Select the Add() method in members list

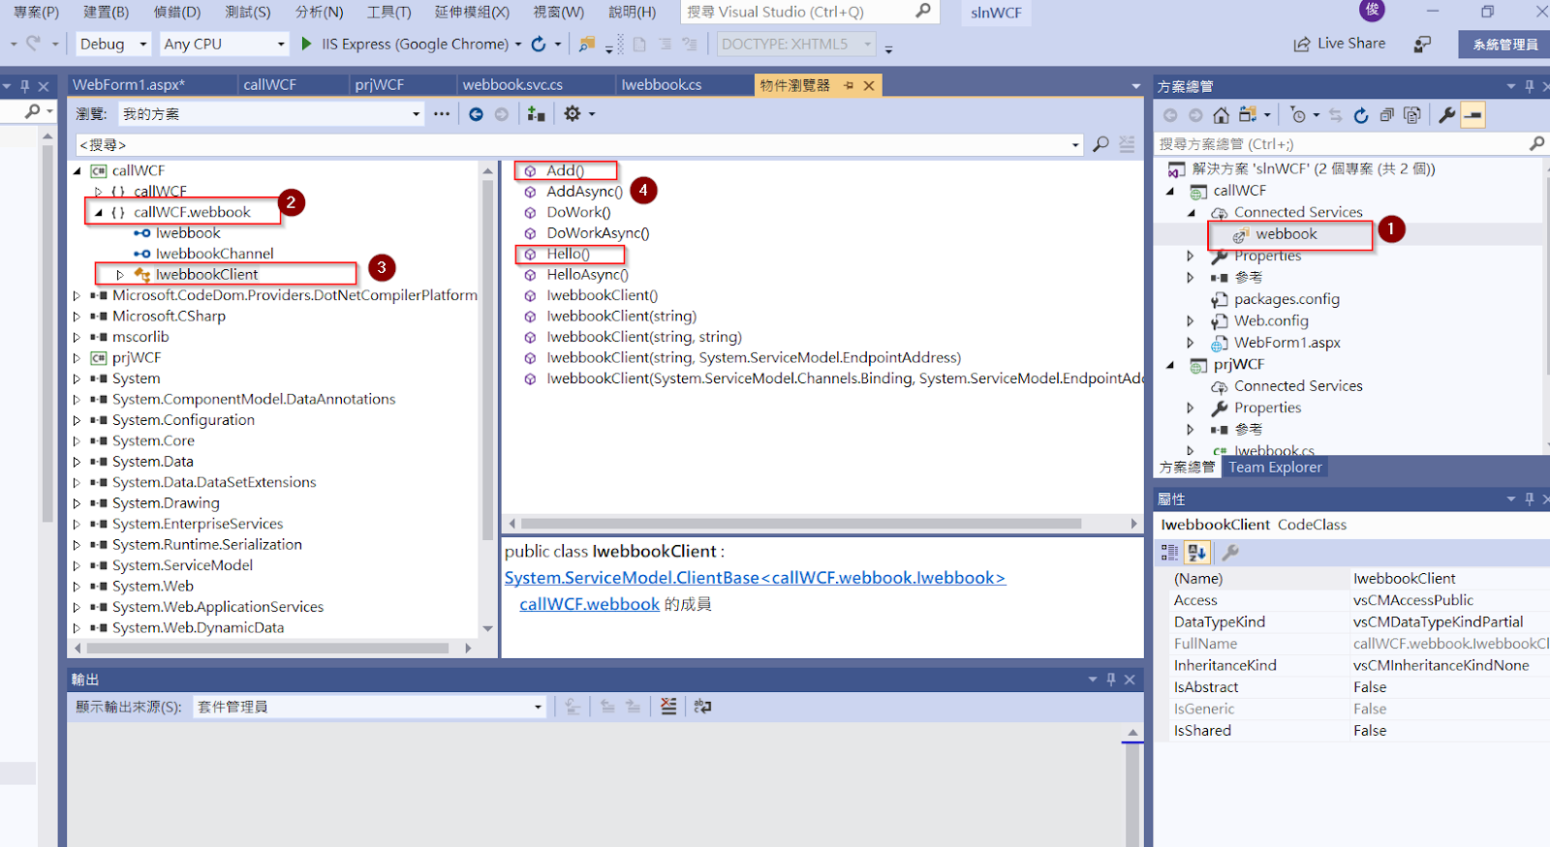(x=565, y=170)
